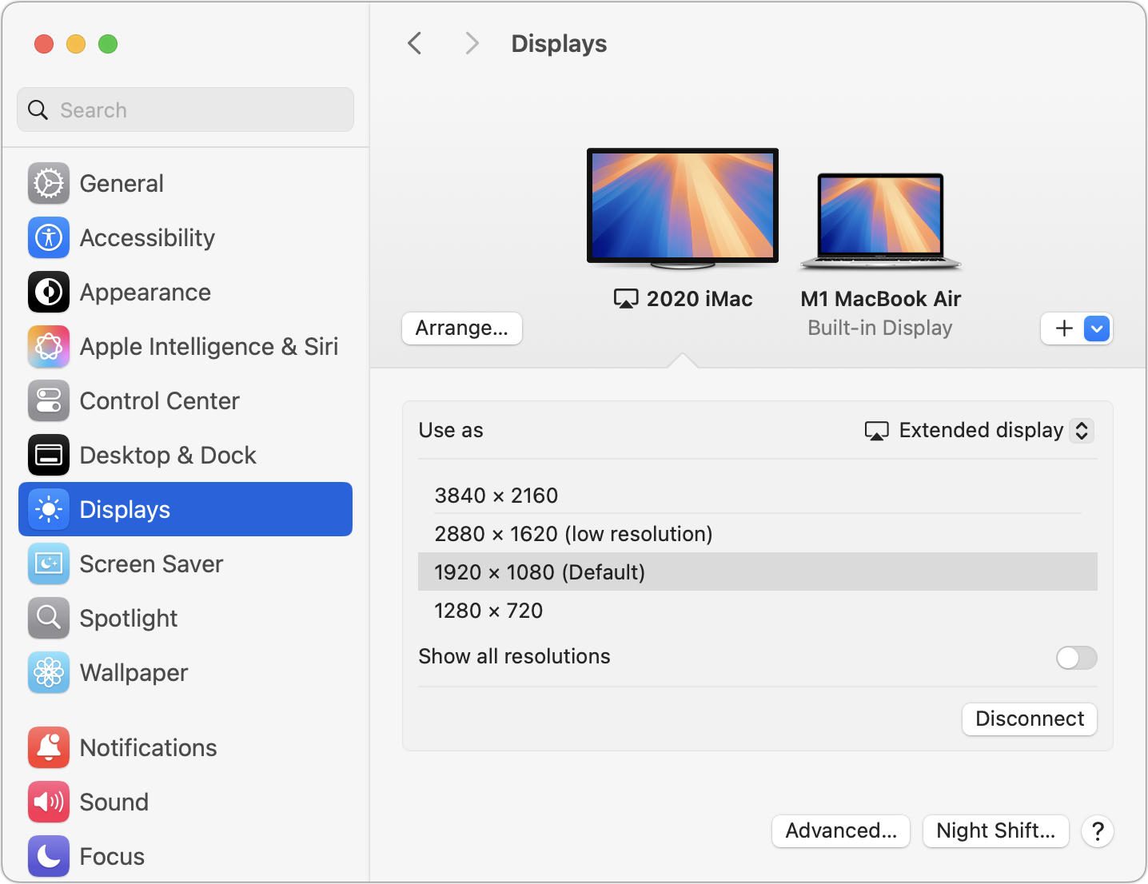The height and width of the screenshot is (884, 1148).
Task: Open the Extended display Use as popup
Action: 979,431
